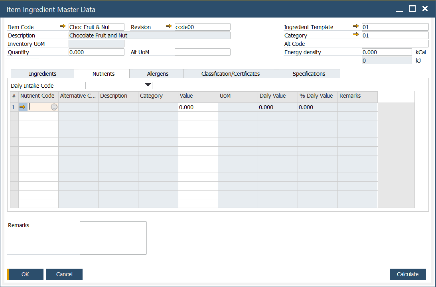
Task: Click the Revision link arrow icon
Action: point(169,26)
